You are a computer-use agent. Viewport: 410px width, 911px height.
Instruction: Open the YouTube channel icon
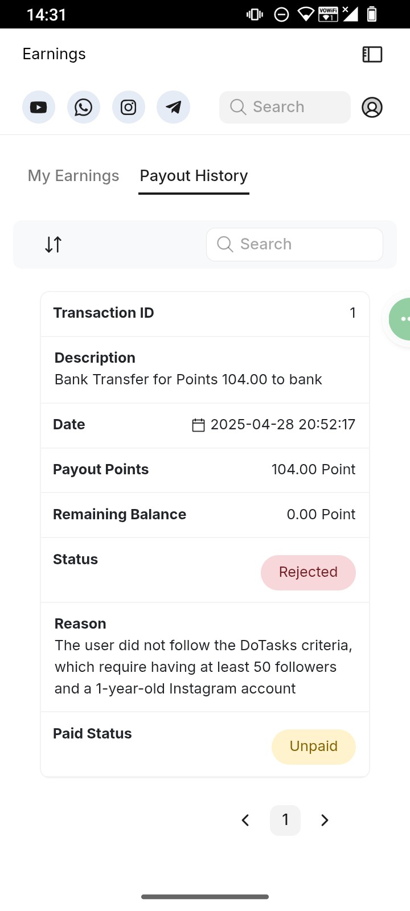pyautogui.click(x=39, y=107)
